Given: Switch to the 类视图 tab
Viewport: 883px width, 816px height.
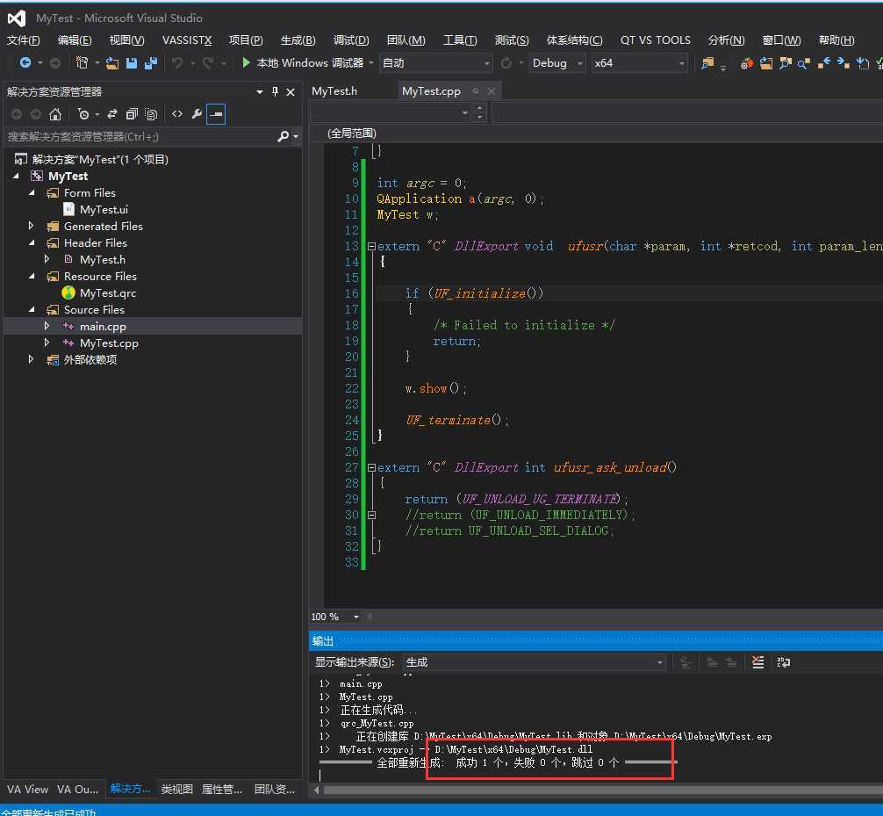Looking at the screenshot, I should (176, 789).
